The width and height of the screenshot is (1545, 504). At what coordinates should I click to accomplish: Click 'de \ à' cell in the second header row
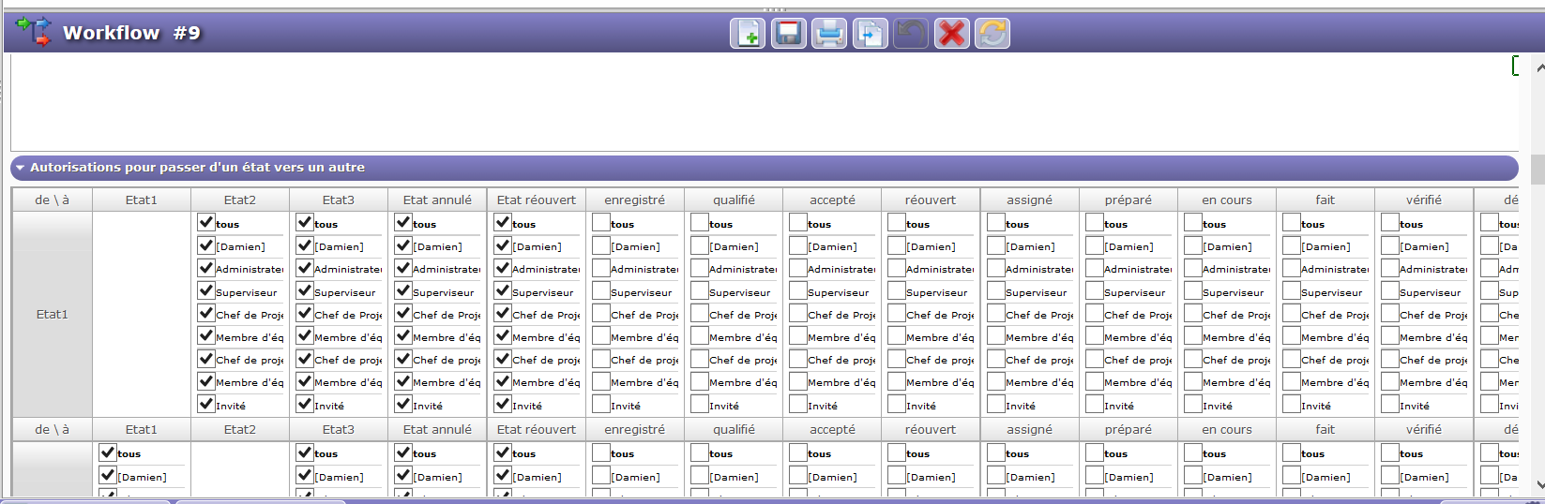[x=53, y=429]
